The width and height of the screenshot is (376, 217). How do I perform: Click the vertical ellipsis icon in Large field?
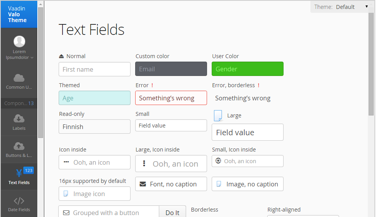click(144, 164)
